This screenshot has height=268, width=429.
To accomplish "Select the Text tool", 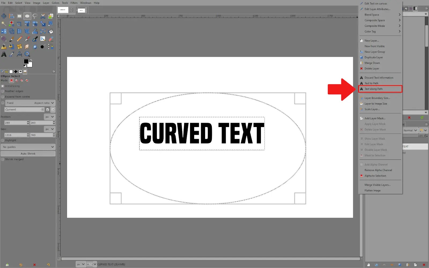I will coord(4,54).
